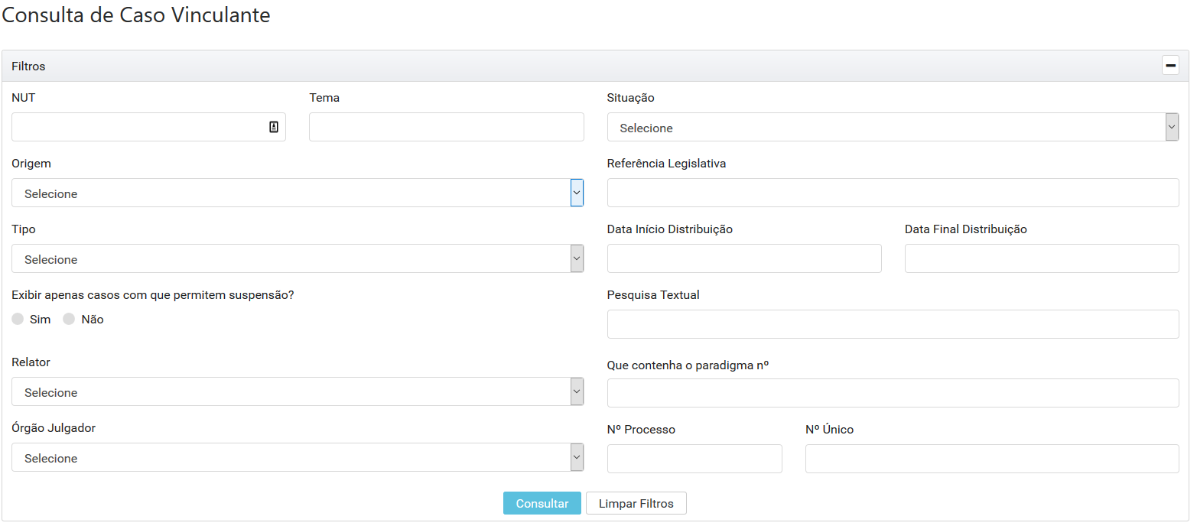1197x526 pixels.
Task: Click the Data Final Distribuição field
Action: click(x=1041, y=259)
